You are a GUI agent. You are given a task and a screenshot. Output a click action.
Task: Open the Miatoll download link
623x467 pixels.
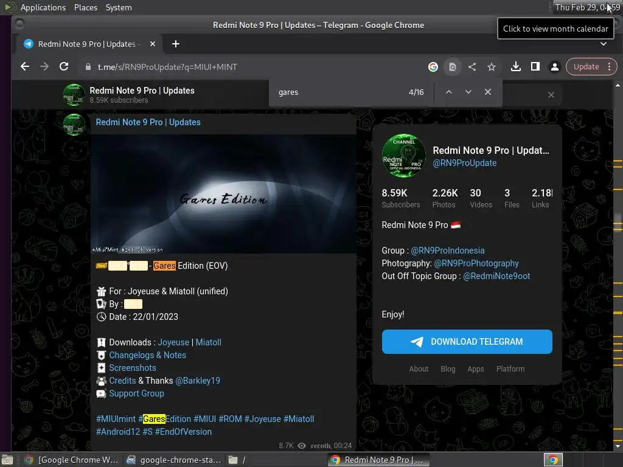[208, 342]
